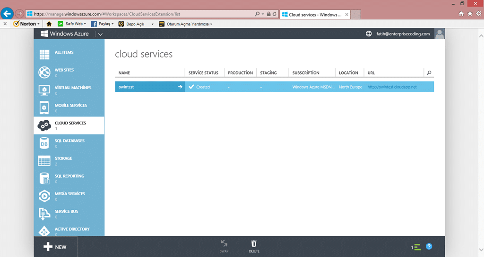Open the owintest.cloudapp.net link
This screenshot has height=257, width=484.
[x=392, y=87]
